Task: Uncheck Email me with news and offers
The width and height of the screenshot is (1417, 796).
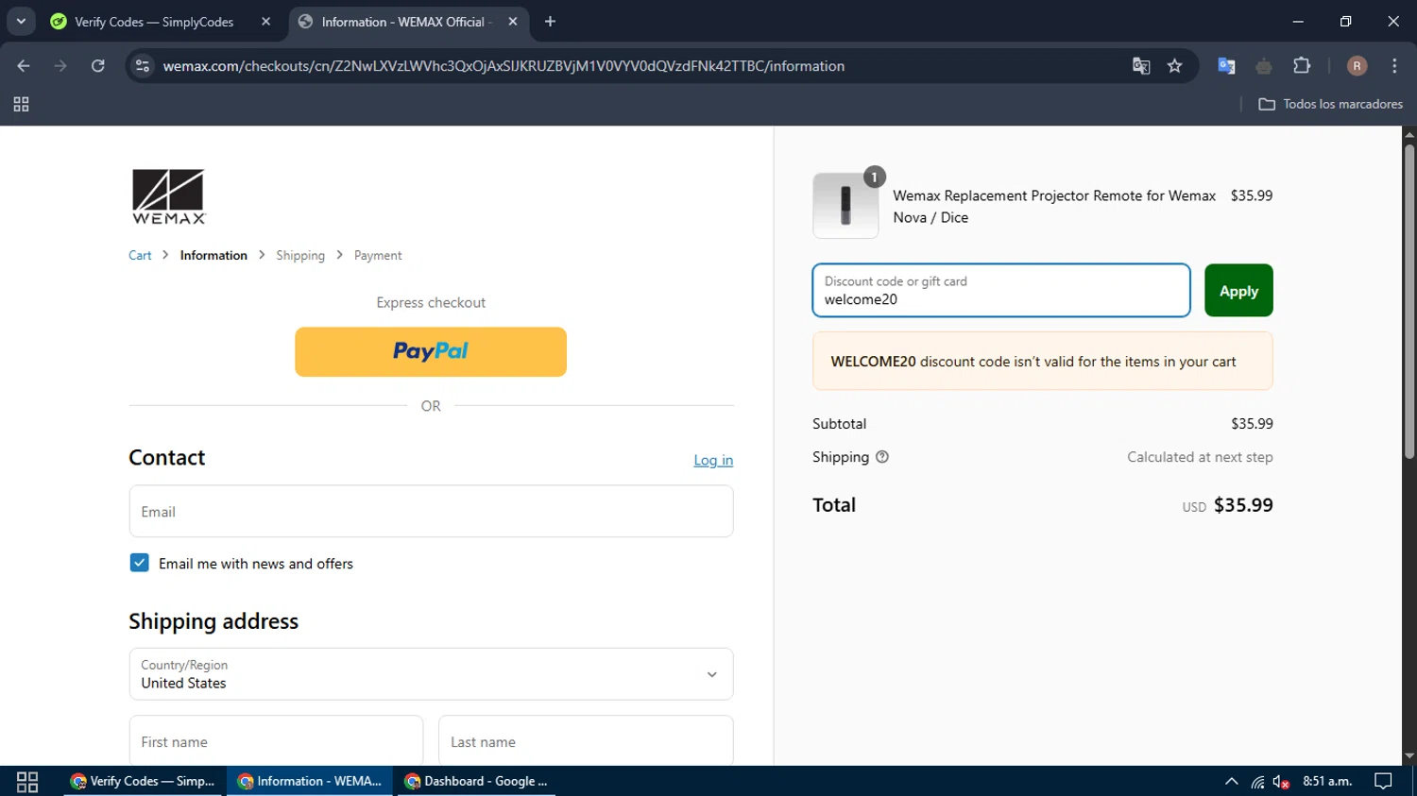Action: tap(139, 563)
